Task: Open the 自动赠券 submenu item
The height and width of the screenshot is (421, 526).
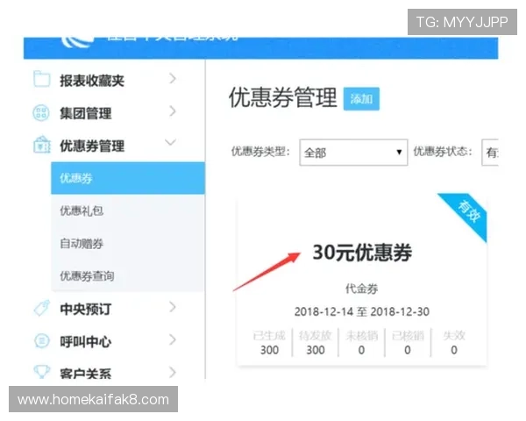Action: pos(128,244)
